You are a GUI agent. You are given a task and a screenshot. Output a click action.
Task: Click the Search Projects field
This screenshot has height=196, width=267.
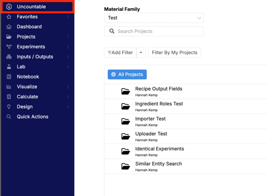point(154,31)
